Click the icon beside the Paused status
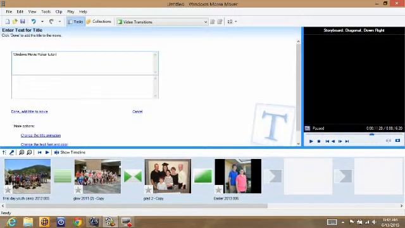Image resolution: width=405 pixels, height=228 pixels. [x=308, y=128]
